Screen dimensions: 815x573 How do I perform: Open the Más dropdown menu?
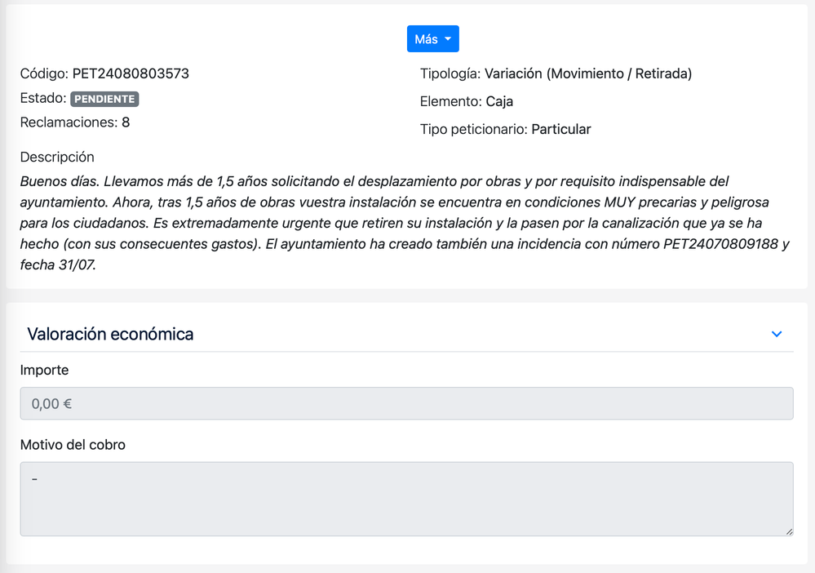(x=432, y=38)
